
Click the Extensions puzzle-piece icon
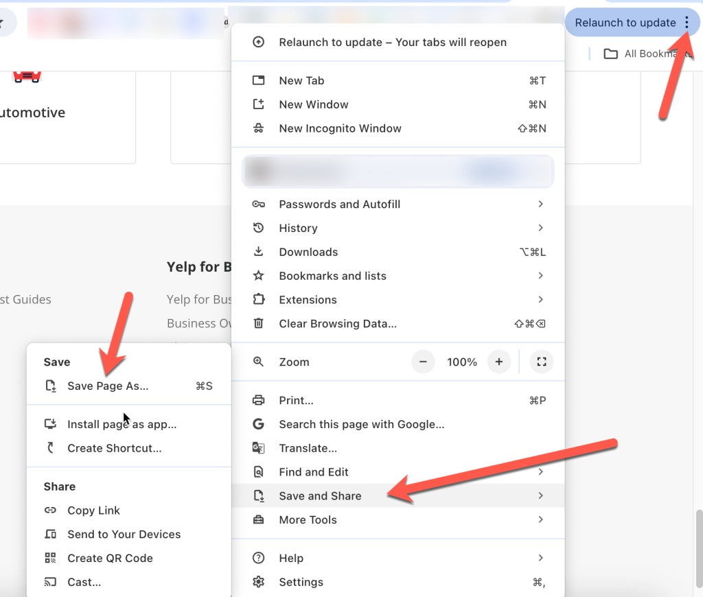pyautogui.click(x=259, y=300)
